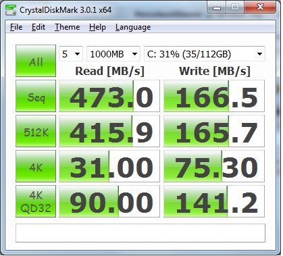Open the Language menu
Screen dimensions: 283x256
tap(133, 27)
